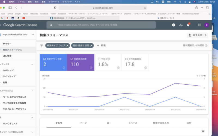Enable average CTR (平均 CTR) checkbox

(x=99, y=59)
